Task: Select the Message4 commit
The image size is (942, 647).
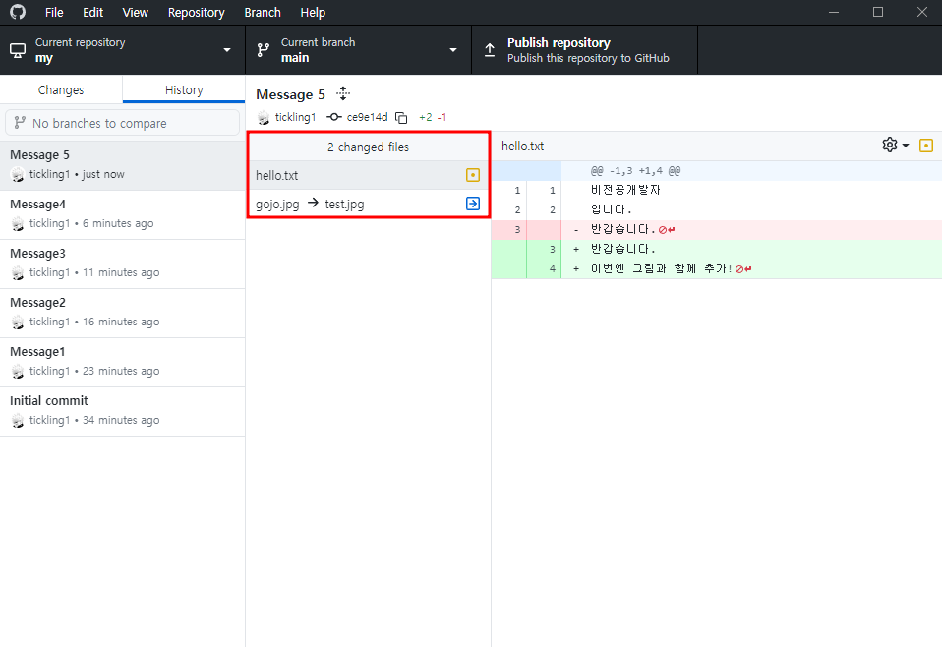Action: pyautogui.click(x=123, y=214)
